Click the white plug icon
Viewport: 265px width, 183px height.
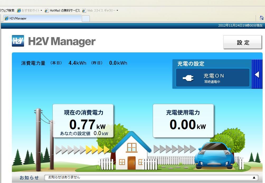point(188,78)
